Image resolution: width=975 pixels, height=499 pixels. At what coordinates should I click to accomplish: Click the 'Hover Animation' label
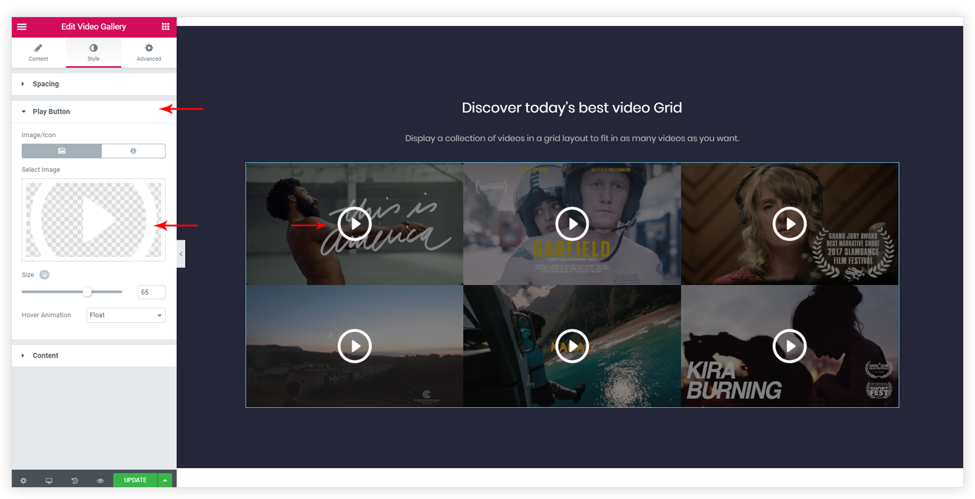47,315
